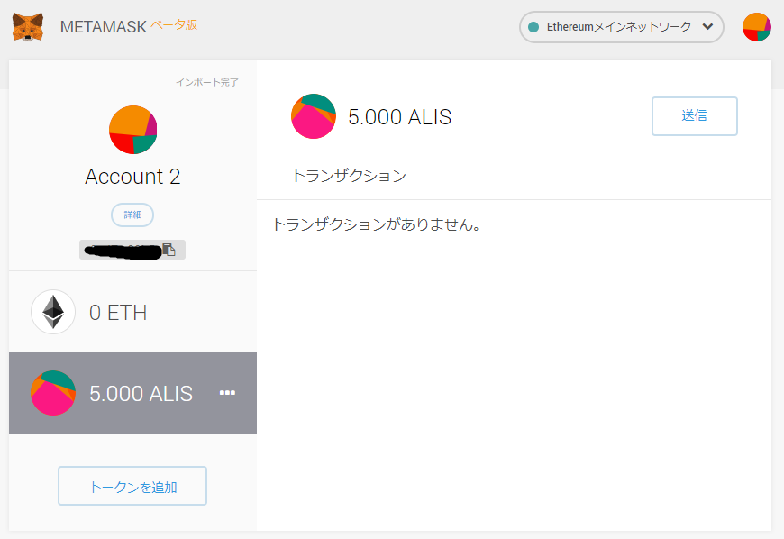Open account menu via top-right identicon
This screenshot has height=539, width=784.
[756, 27]
